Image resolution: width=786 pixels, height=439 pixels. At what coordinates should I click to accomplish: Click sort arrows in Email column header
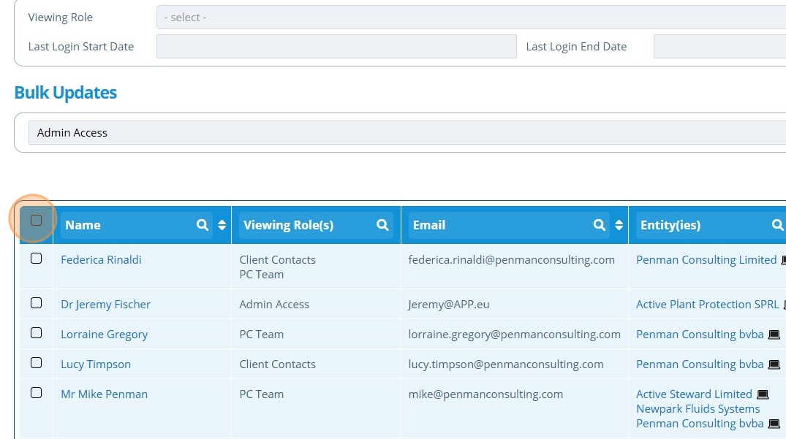coord(619,225)
